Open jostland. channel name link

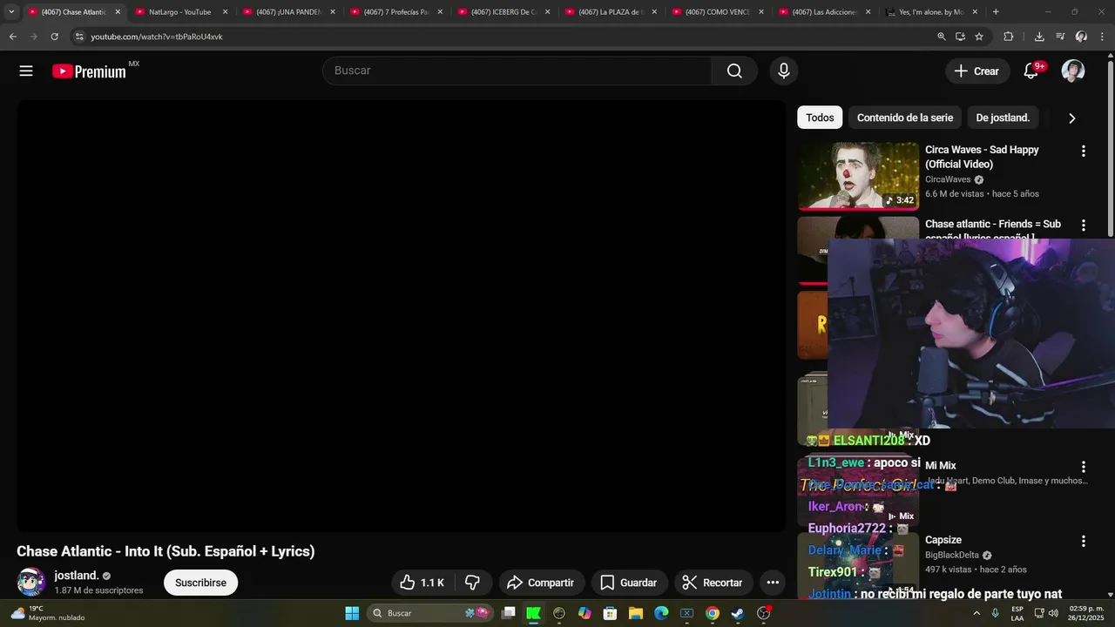[x=77, y=576]
